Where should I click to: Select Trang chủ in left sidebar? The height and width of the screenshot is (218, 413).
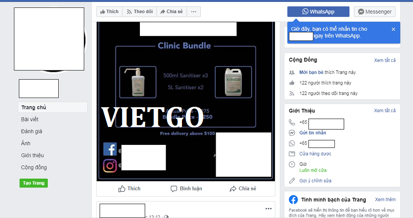(x=53, y=107)
